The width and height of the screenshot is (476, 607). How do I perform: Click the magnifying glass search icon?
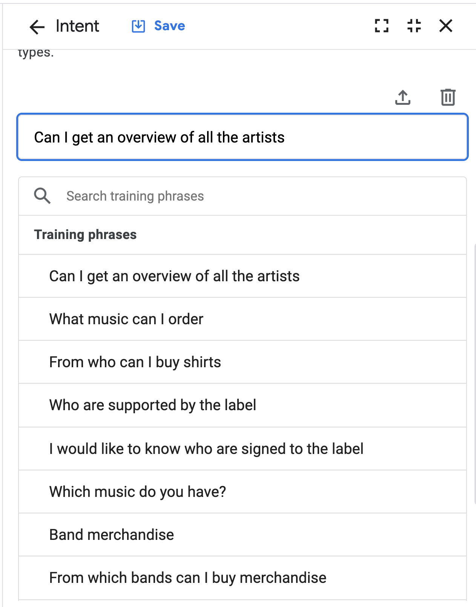[x=42, y=196]
